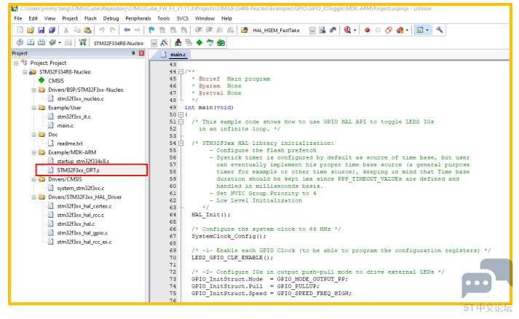Navigate backwards with blue left arrow

click(127, 30)
